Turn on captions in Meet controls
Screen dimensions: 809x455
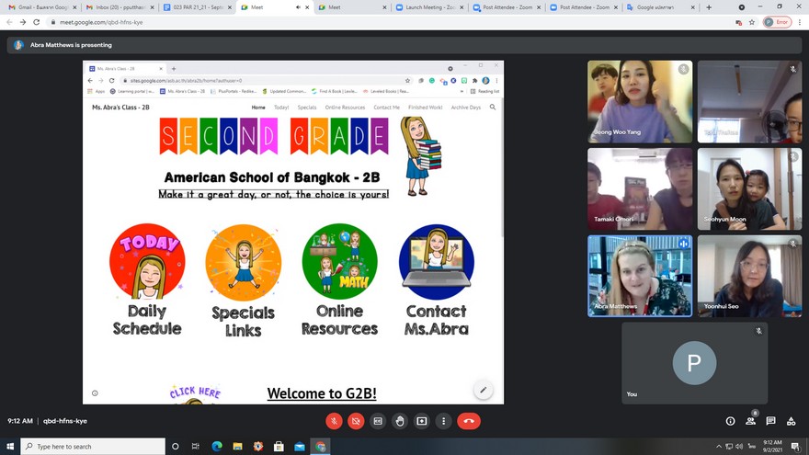[378, 421]
